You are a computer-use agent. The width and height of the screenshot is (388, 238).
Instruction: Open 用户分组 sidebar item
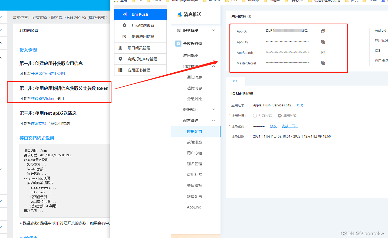pos(195,153)
